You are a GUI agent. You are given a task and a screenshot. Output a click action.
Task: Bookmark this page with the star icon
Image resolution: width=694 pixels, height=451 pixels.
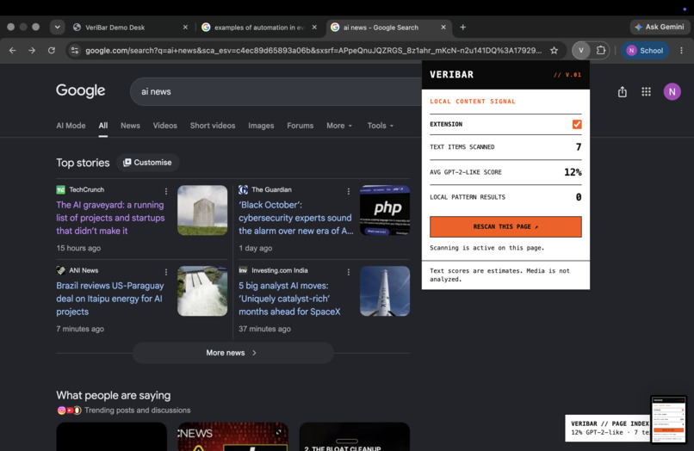pos(554,51)
